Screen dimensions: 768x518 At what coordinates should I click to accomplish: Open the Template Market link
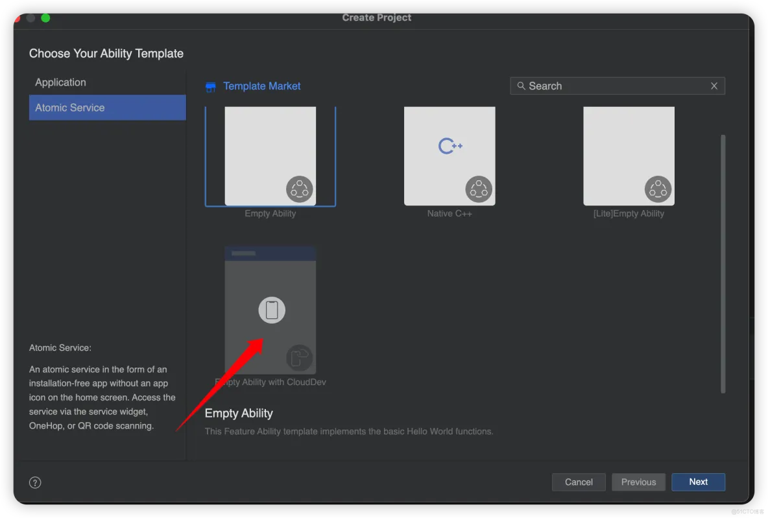[x=261, y=86]
